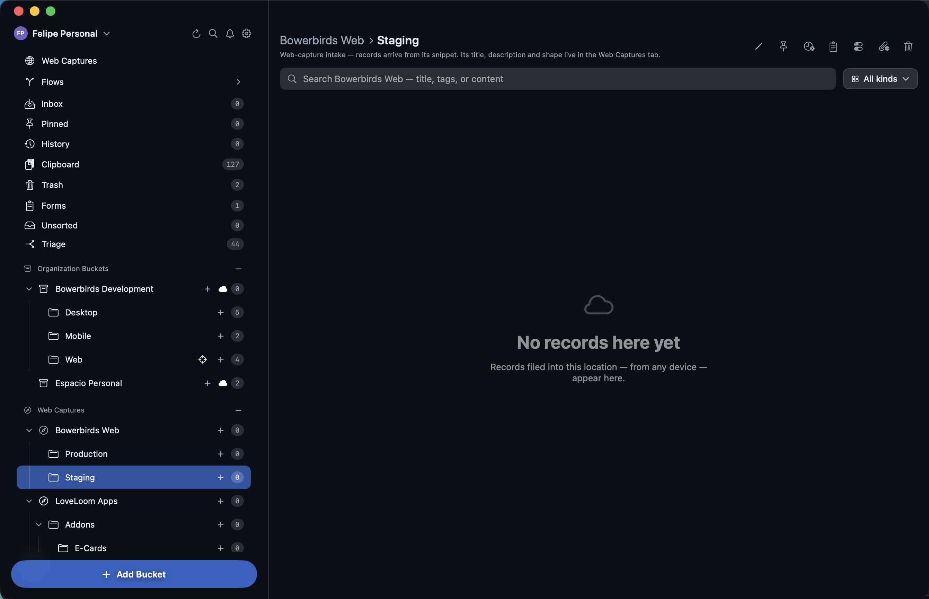The height and width of the screenshot is (599, 929).
Task: Click the trash icon in header toolbar
Action: pos(908,47)
